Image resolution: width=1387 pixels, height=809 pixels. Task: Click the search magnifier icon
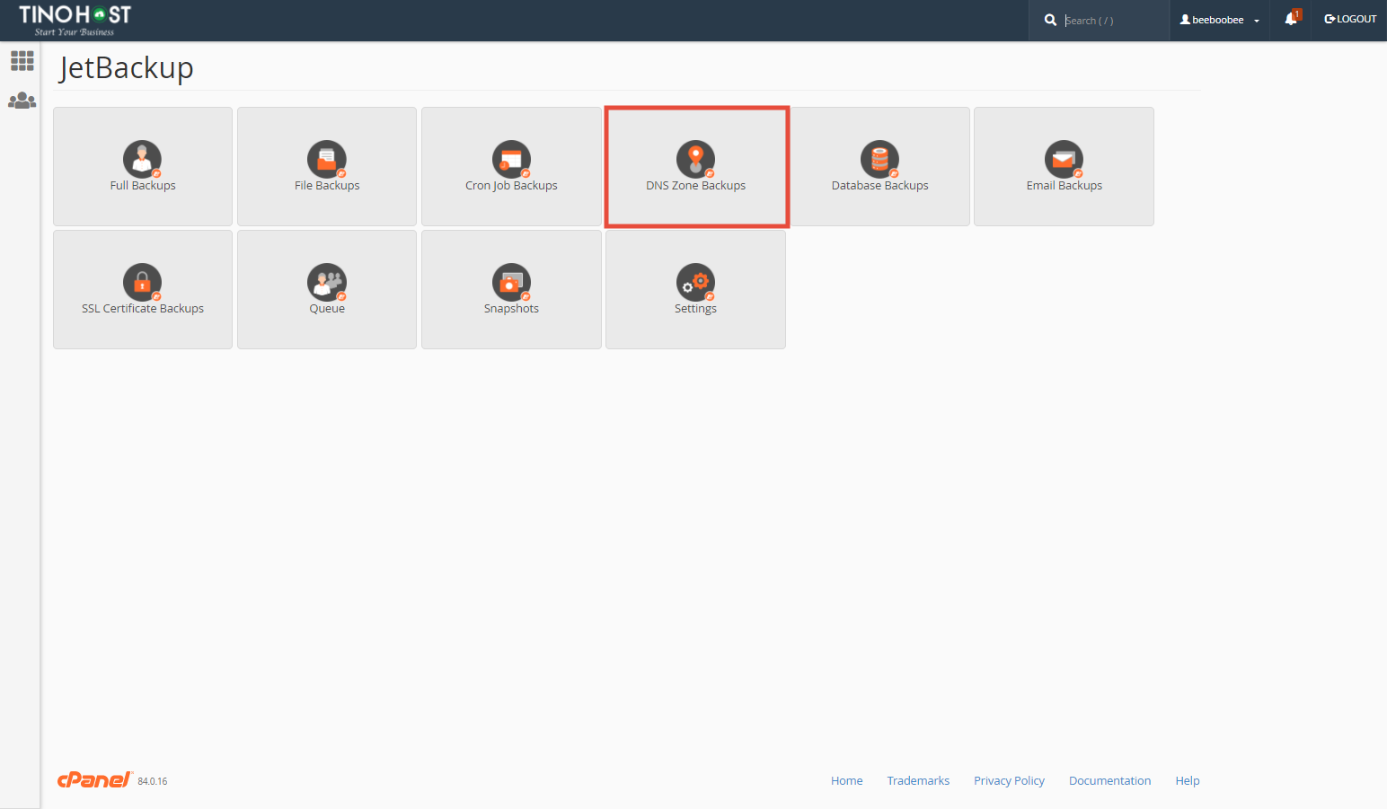[x=1050, y=20]
